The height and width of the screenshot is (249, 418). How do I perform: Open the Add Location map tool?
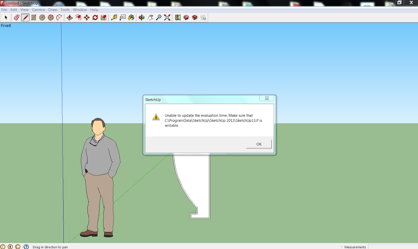[x=178, y=18]
